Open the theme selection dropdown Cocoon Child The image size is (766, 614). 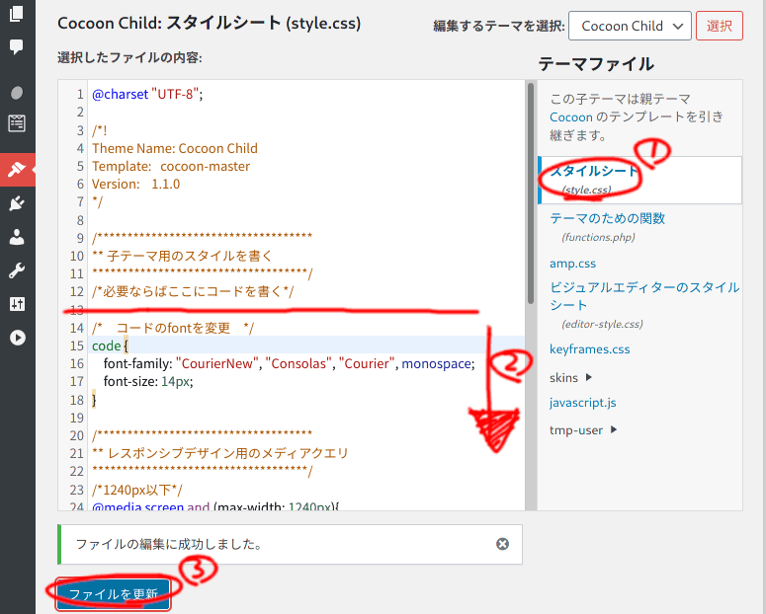(630, 26)
